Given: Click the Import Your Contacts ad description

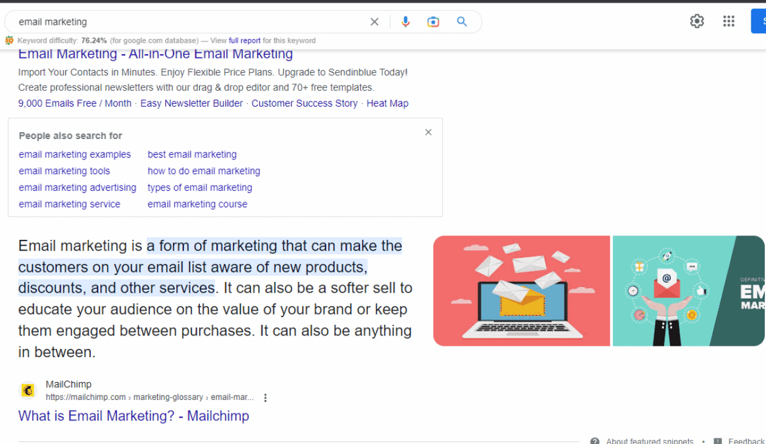Looking at the screenshot, I should point(213,80).
